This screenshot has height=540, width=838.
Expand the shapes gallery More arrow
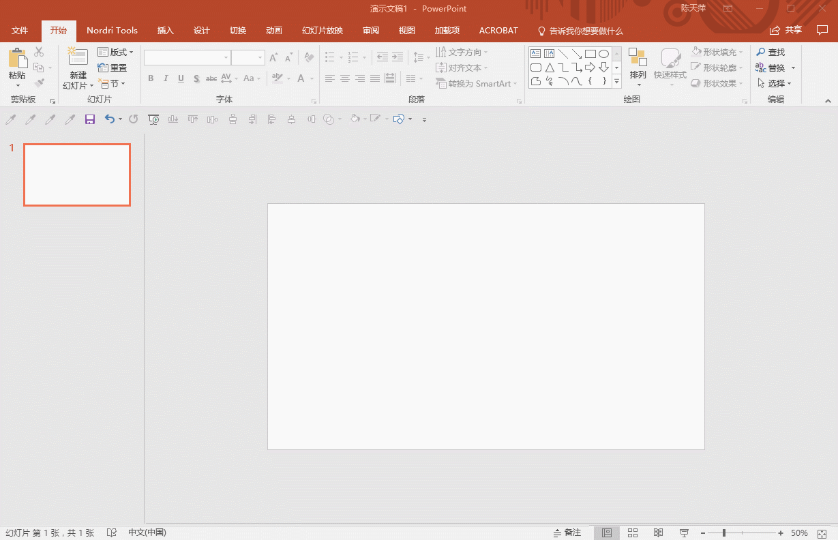[616, 81]
